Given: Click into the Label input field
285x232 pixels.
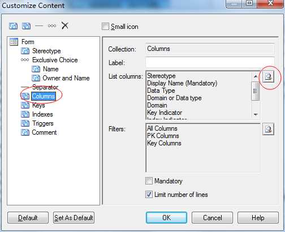Looking at the screenshot, I should [x=210, y=63].
